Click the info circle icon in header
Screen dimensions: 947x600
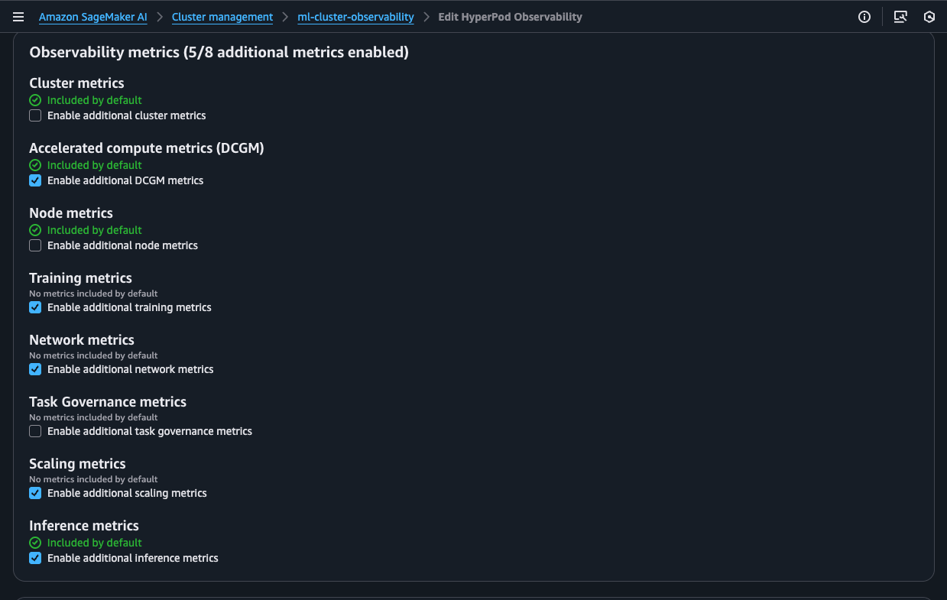click(x=864, y=17)
